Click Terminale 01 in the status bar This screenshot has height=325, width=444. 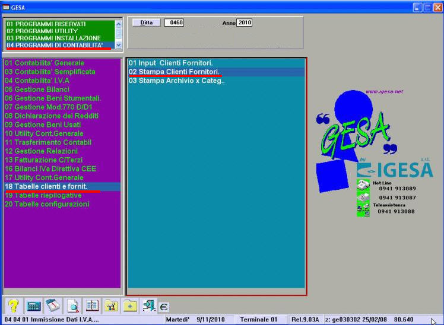[259, 320]
